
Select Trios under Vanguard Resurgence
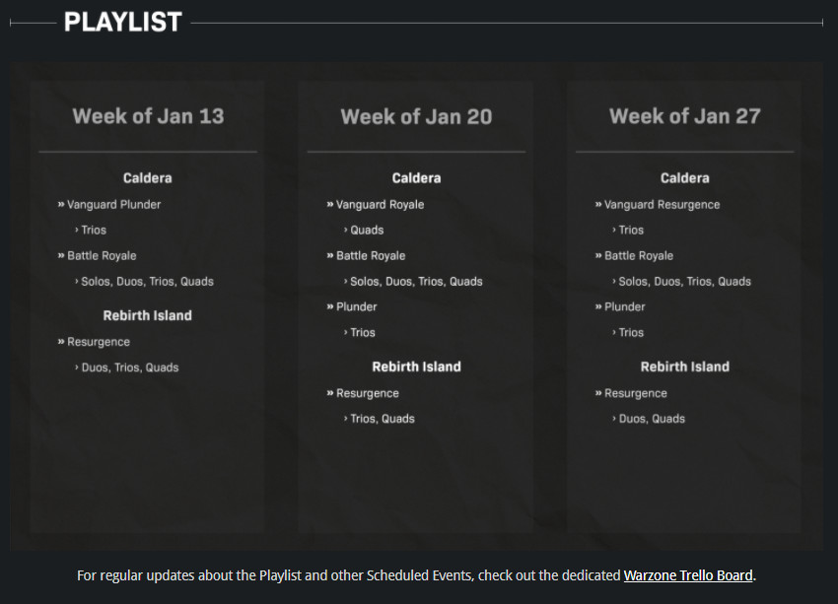coord(631,231)
